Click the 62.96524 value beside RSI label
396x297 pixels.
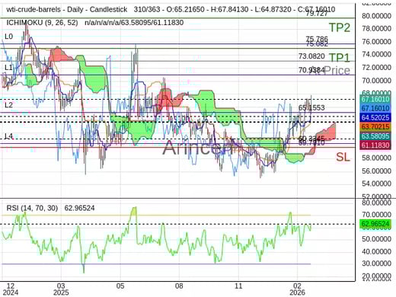(x=79, y=208)
